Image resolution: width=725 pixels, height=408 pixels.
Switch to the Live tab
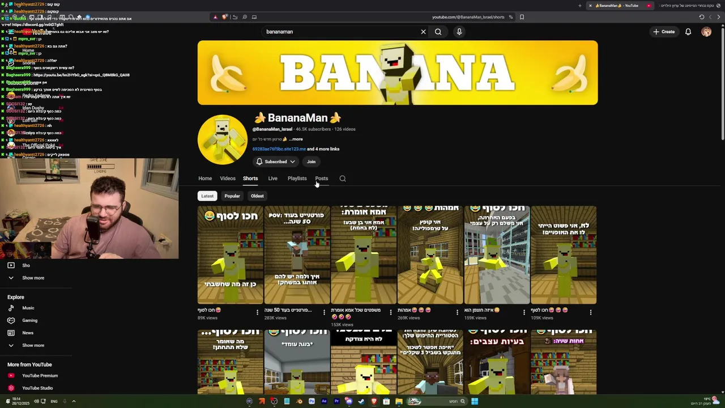click(x=272, y=178)
